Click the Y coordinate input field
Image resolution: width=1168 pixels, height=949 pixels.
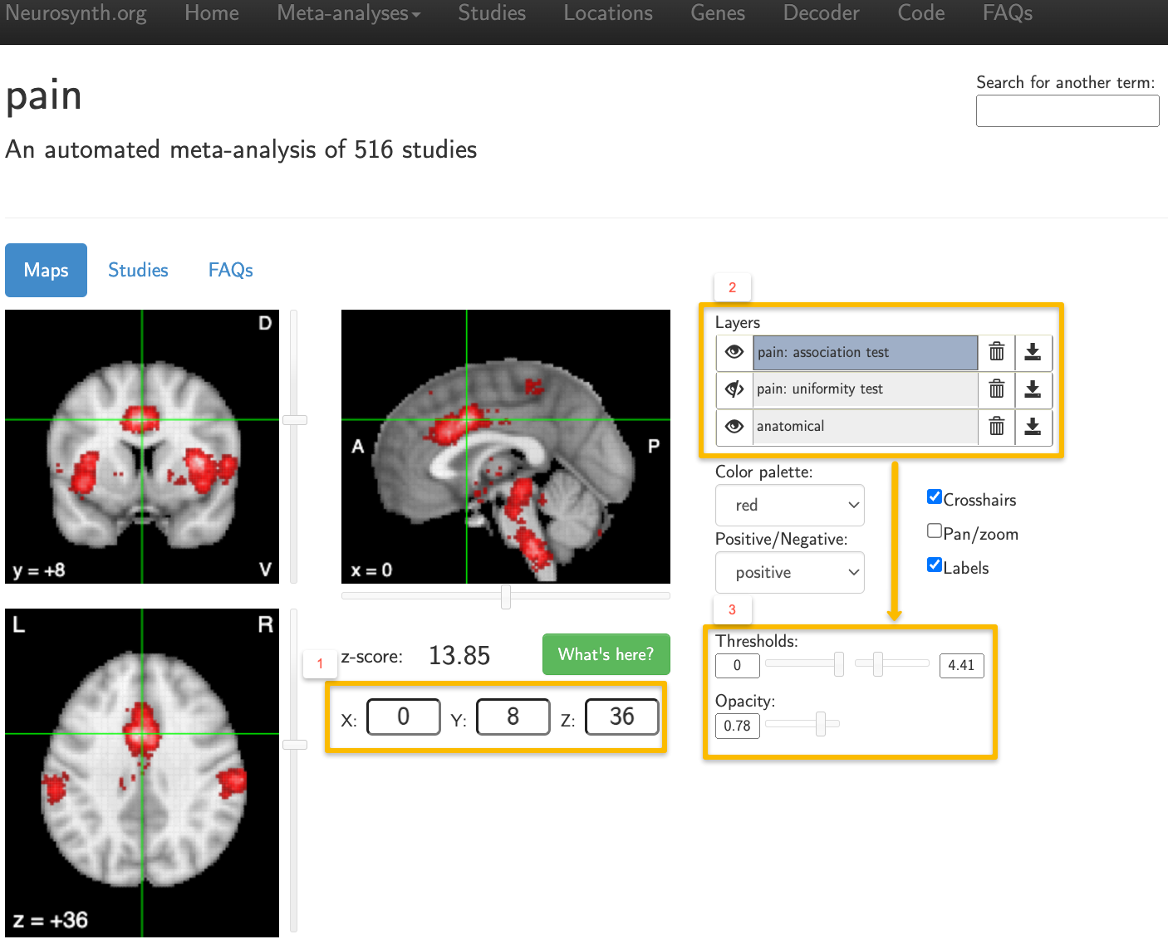[513, 717]
